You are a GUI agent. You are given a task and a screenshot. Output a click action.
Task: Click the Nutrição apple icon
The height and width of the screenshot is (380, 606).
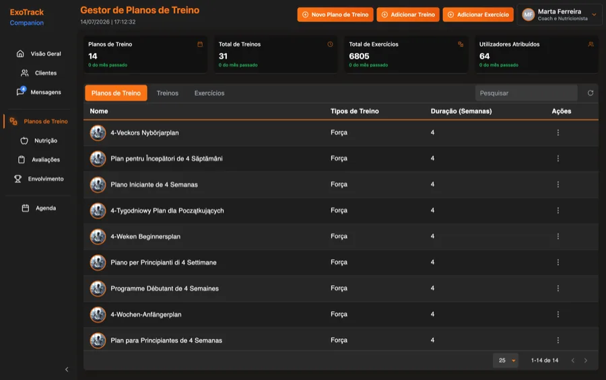pos(24,141)
